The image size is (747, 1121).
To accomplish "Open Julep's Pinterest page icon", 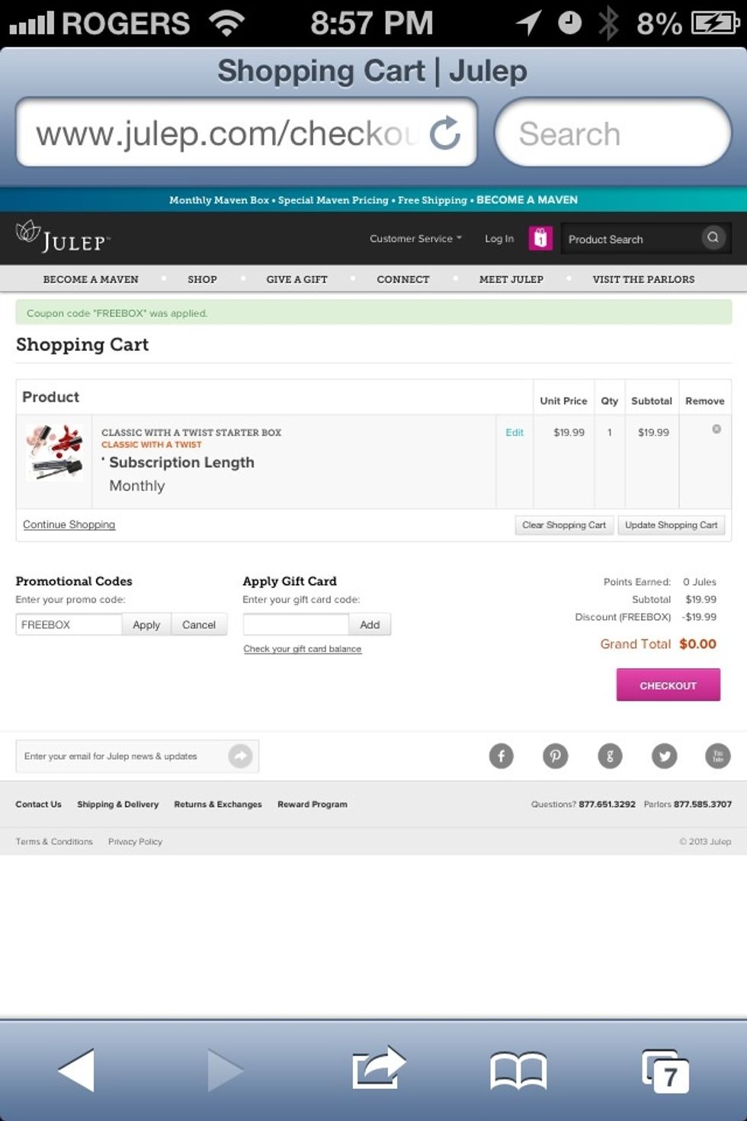I will click(555, 756).
